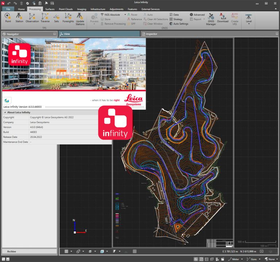Toggle the first highlighted status bar button
The height and width of the screenshot is (262, 280).
196,259
